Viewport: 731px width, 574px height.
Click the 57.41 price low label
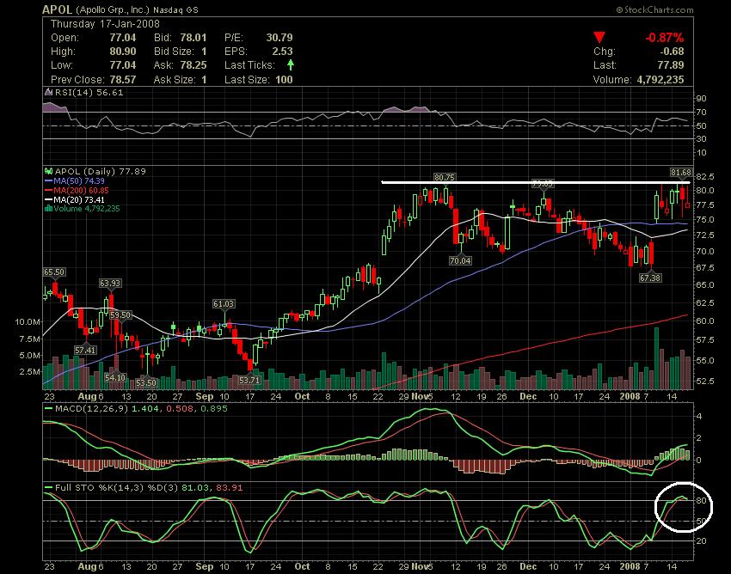tap(85, 350)
